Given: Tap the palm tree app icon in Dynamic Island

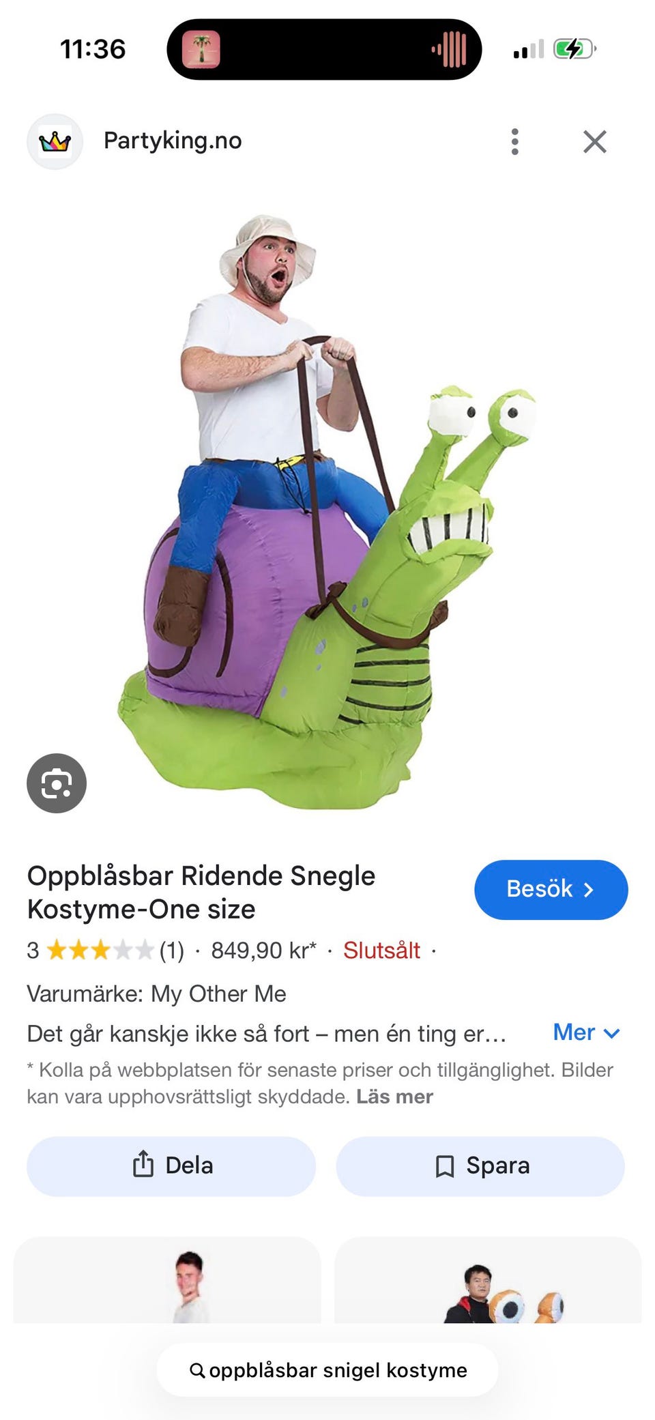Looking at the screenshot, I should point(201,49).
